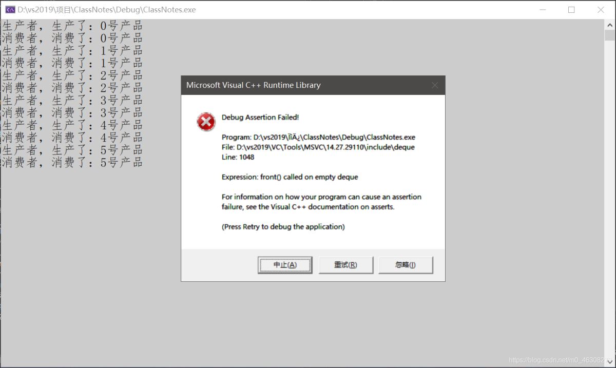Click the 'Line: 1048' text
616x368 pixels.
point(238,157)
